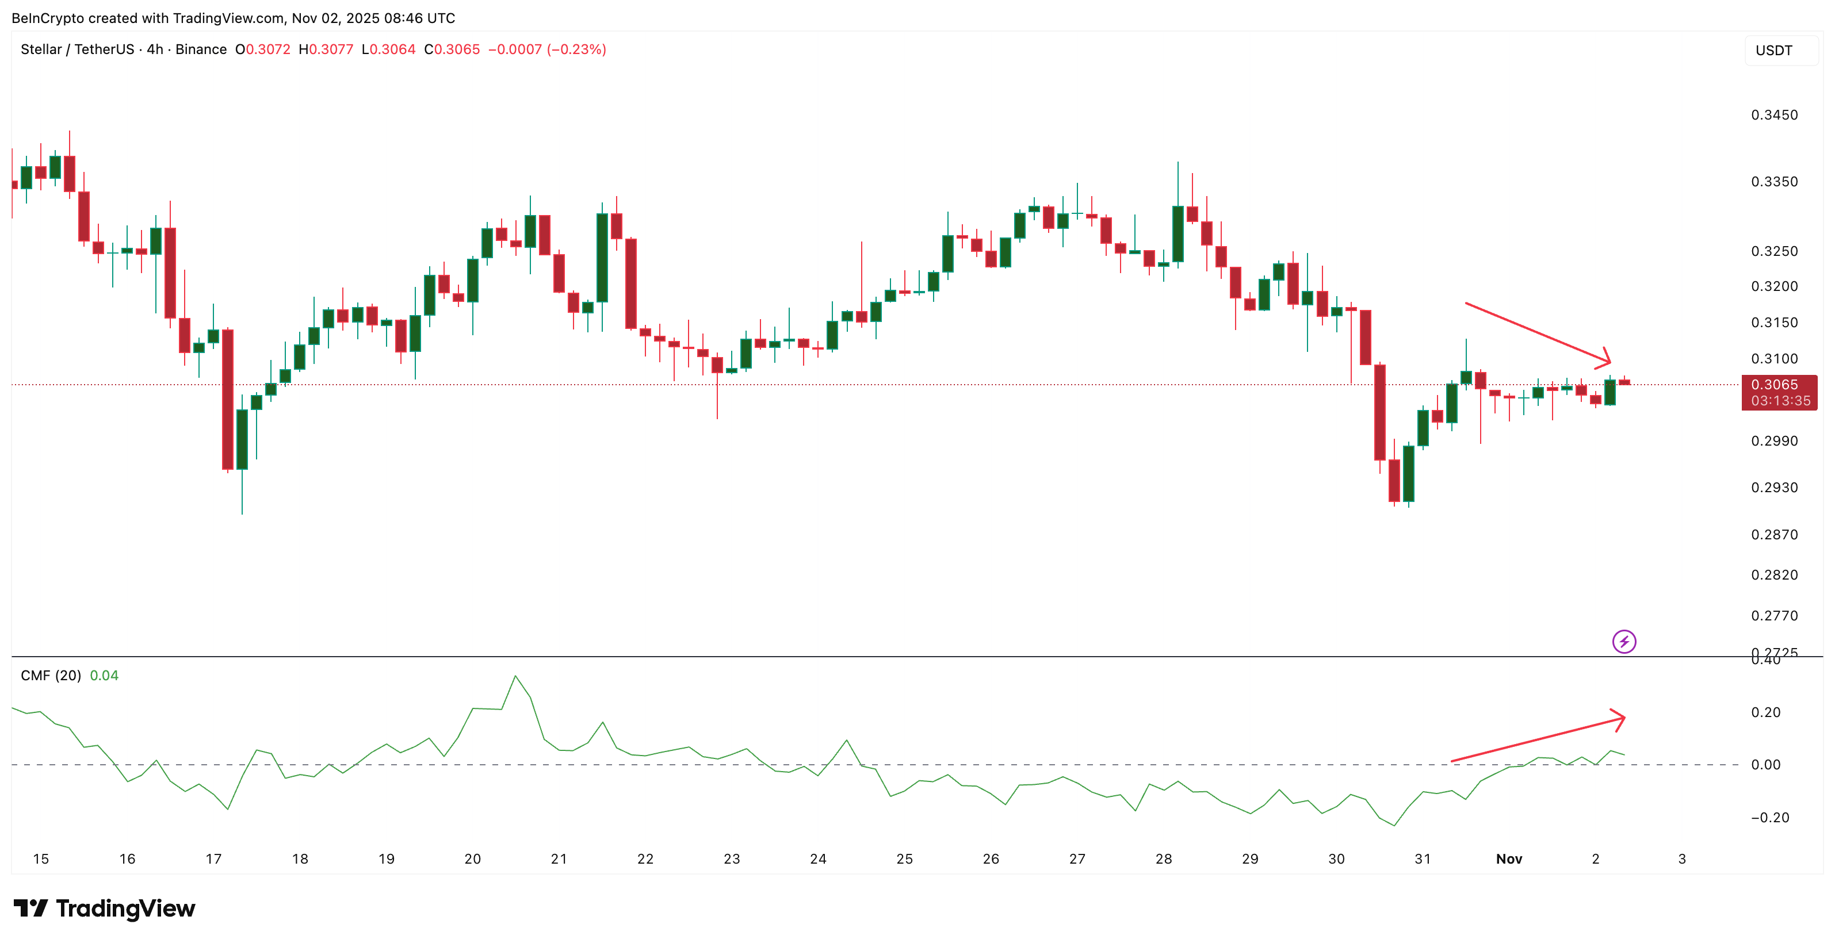The width and height of the screenshot is (1835, 943).
Task: Click the green CMF value 0.04
Action: 104,675
